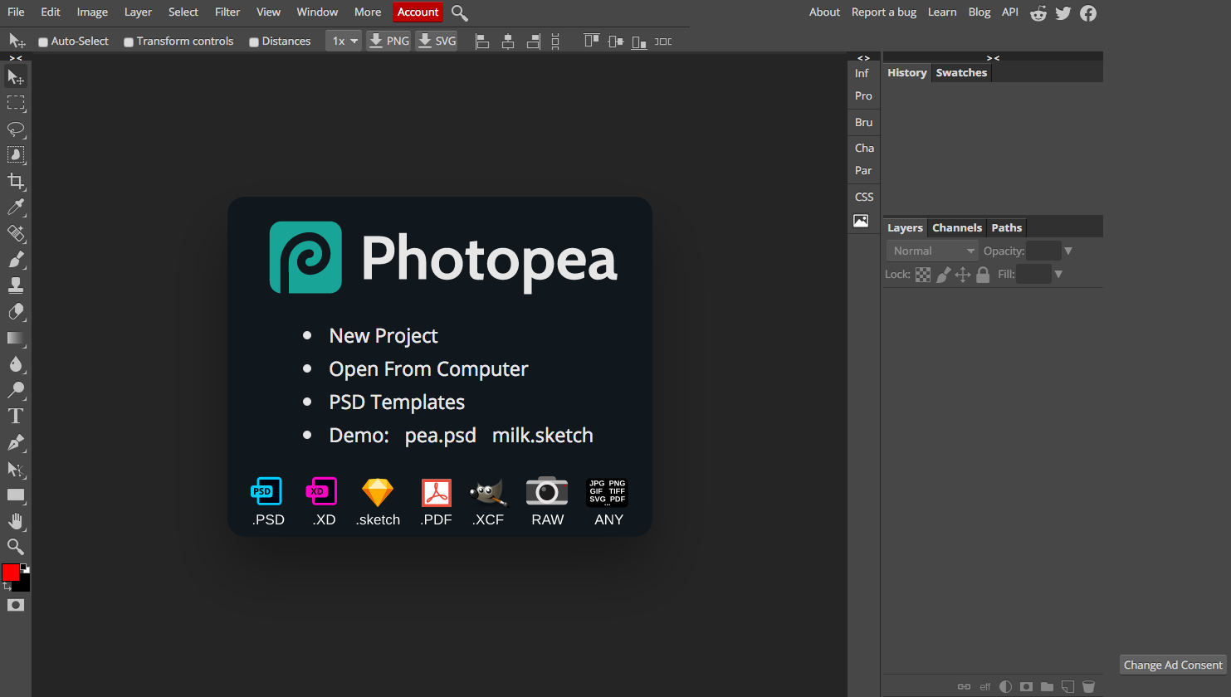The width and height of the screenshot is (1231, 697).
Task: Expand the narrow side panel column arrows
Action: coord(863,58)
